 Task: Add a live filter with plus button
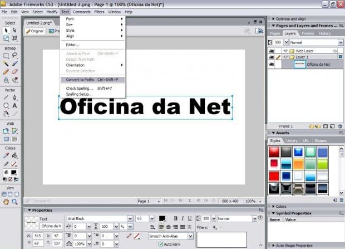click(x=215, y=227)
